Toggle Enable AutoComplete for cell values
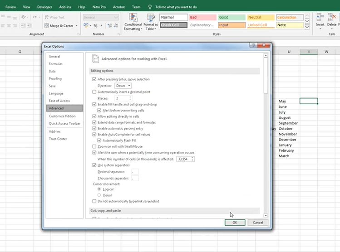The height and width of the screenshot is (252, 340). coord(94,135)
